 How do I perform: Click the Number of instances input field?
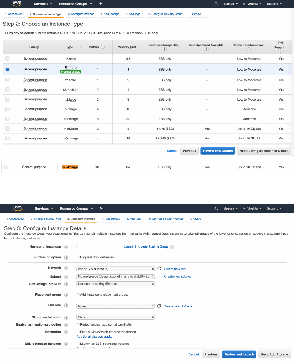99,247
